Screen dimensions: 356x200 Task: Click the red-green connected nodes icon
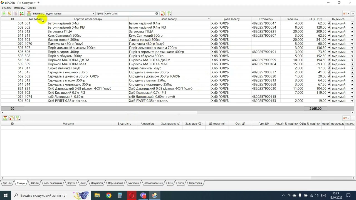point(21,13)
